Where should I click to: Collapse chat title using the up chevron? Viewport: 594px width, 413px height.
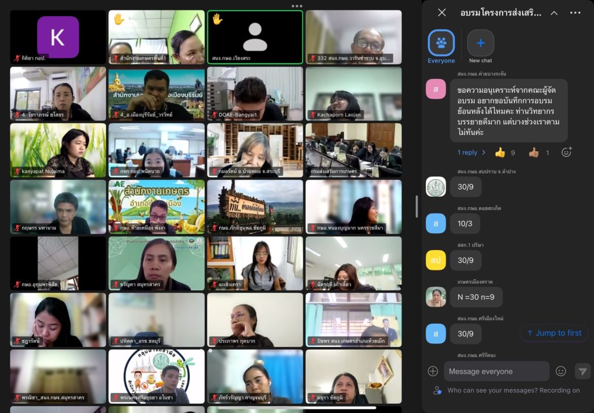point(554,13)
